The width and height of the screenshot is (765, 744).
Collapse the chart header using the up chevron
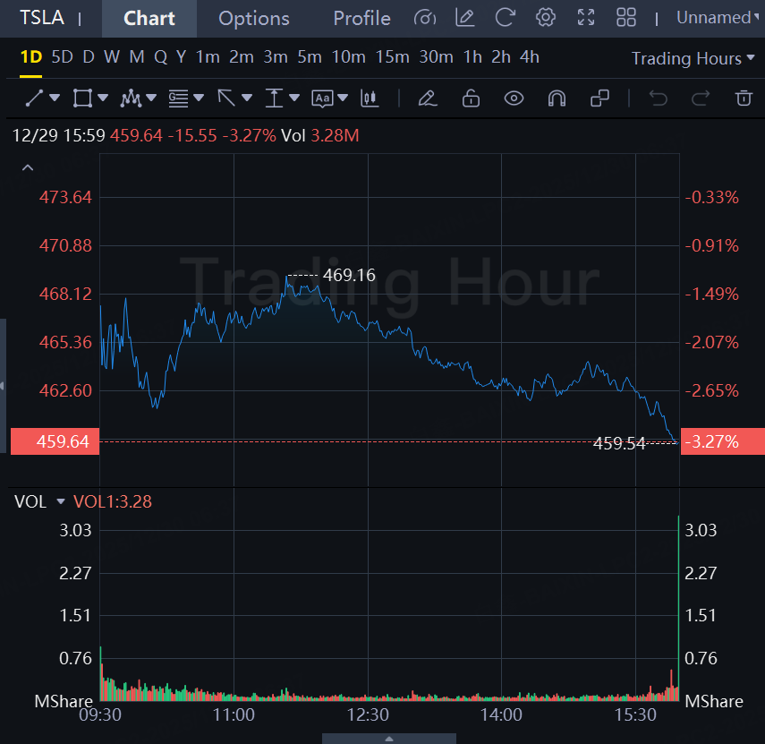pos(28,167)
